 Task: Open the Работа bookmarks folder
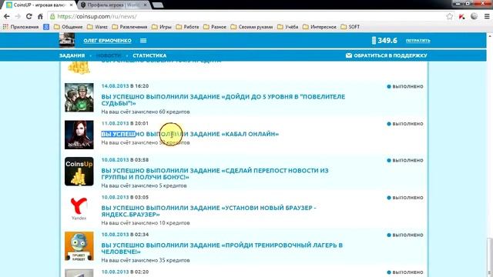coord(187,27)
